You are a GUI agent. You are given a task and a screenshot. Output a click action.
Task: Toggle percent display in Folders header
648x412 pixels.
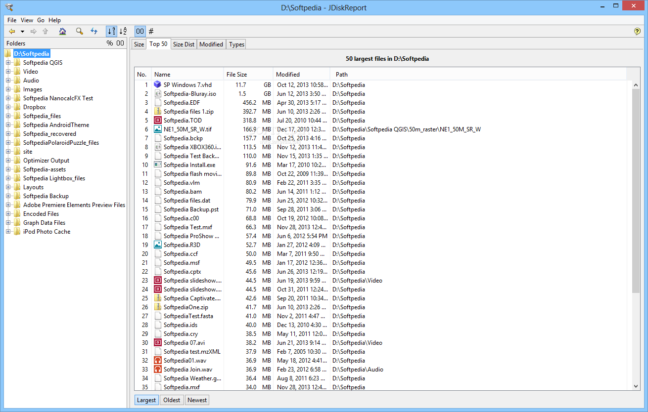[110, 43]
